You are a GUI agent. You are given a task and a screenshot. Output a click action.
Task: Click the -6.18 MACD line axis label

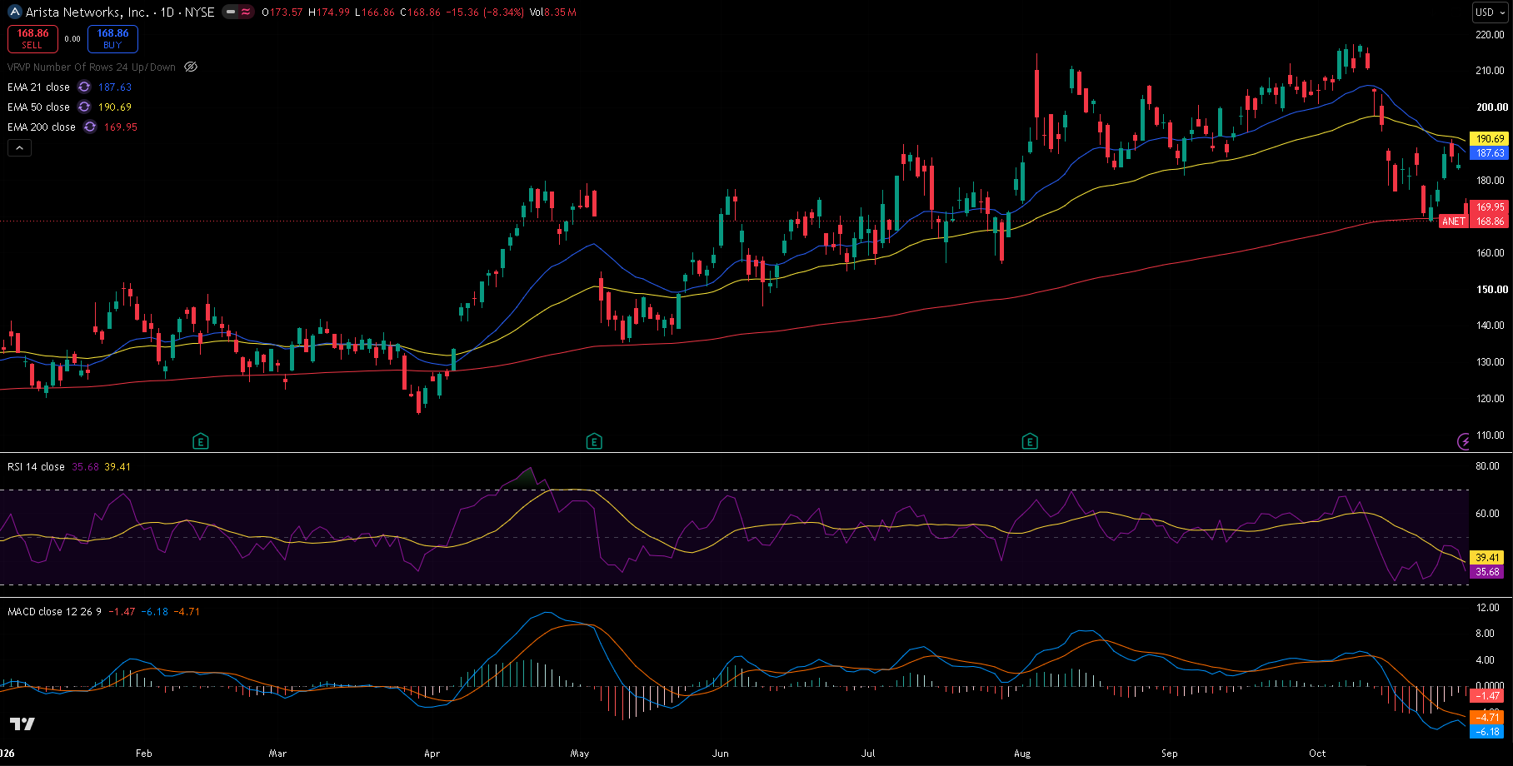[1488, 732]
